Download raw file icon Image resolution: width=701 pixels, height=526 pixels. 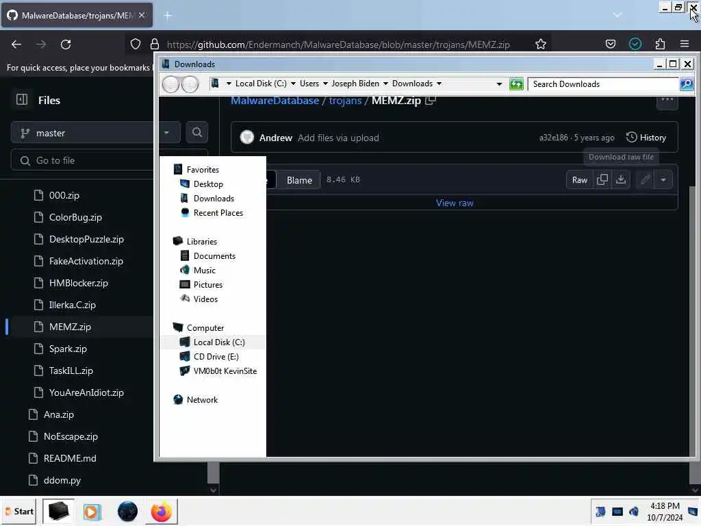point(620,180)
